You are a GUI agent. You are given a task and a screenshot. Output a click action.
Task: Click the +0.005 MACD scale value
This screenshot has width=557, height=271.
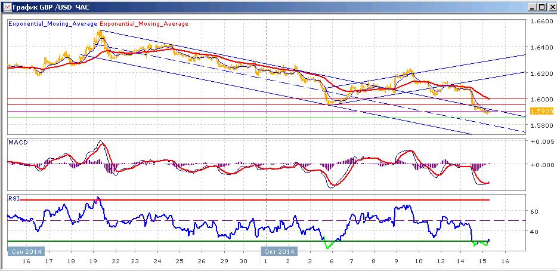541,141
